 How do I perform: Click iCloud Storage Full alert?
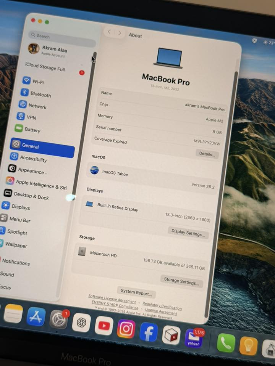pyautogui.click(x=45, y=67)
